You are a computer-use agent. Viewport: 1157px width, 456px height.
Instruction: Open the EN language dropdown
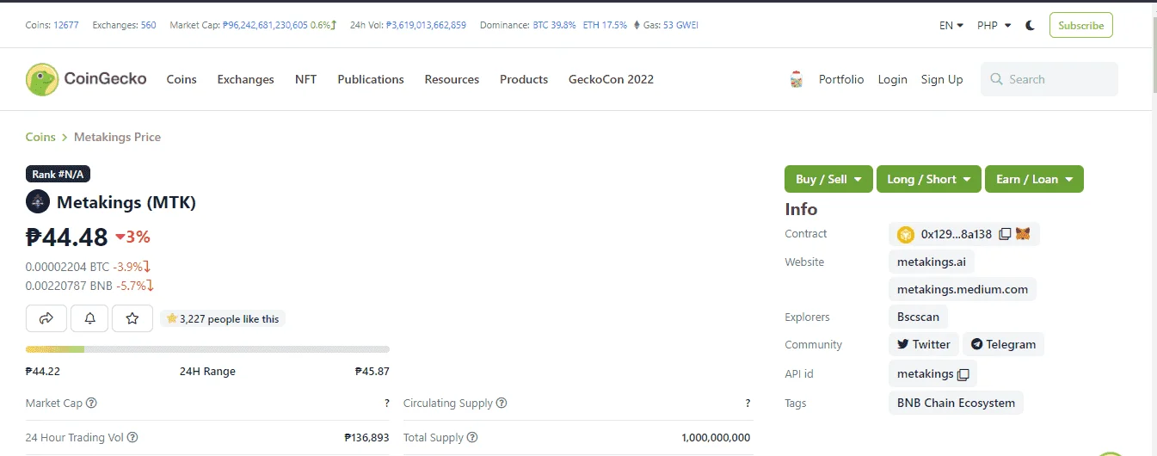951,26
